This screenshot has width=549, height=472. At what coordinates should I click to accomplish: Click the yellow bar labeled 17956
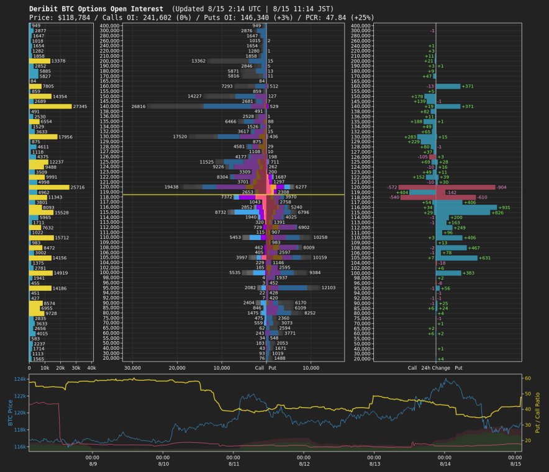click(x=43, y=136)
